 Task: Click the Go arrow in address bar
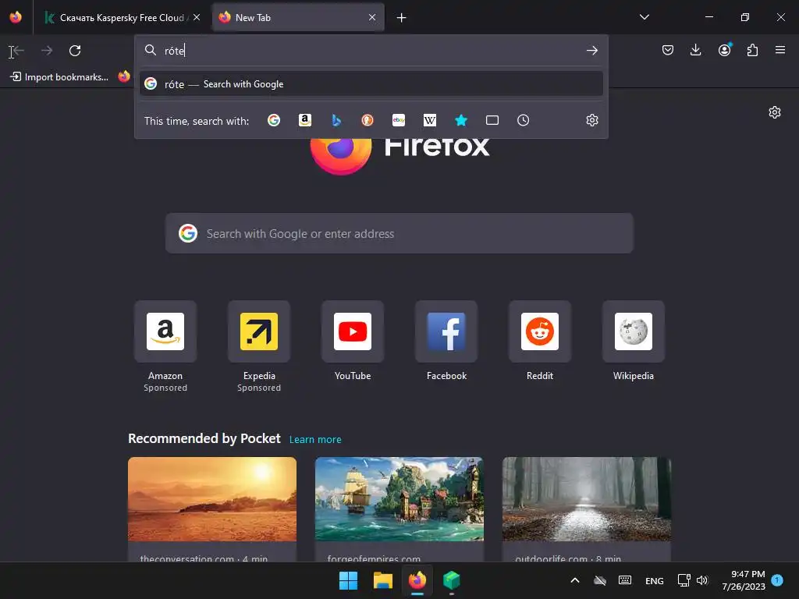[591, 51]
